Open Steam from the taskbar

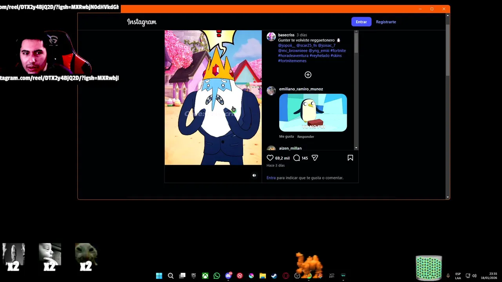[274, 276]
